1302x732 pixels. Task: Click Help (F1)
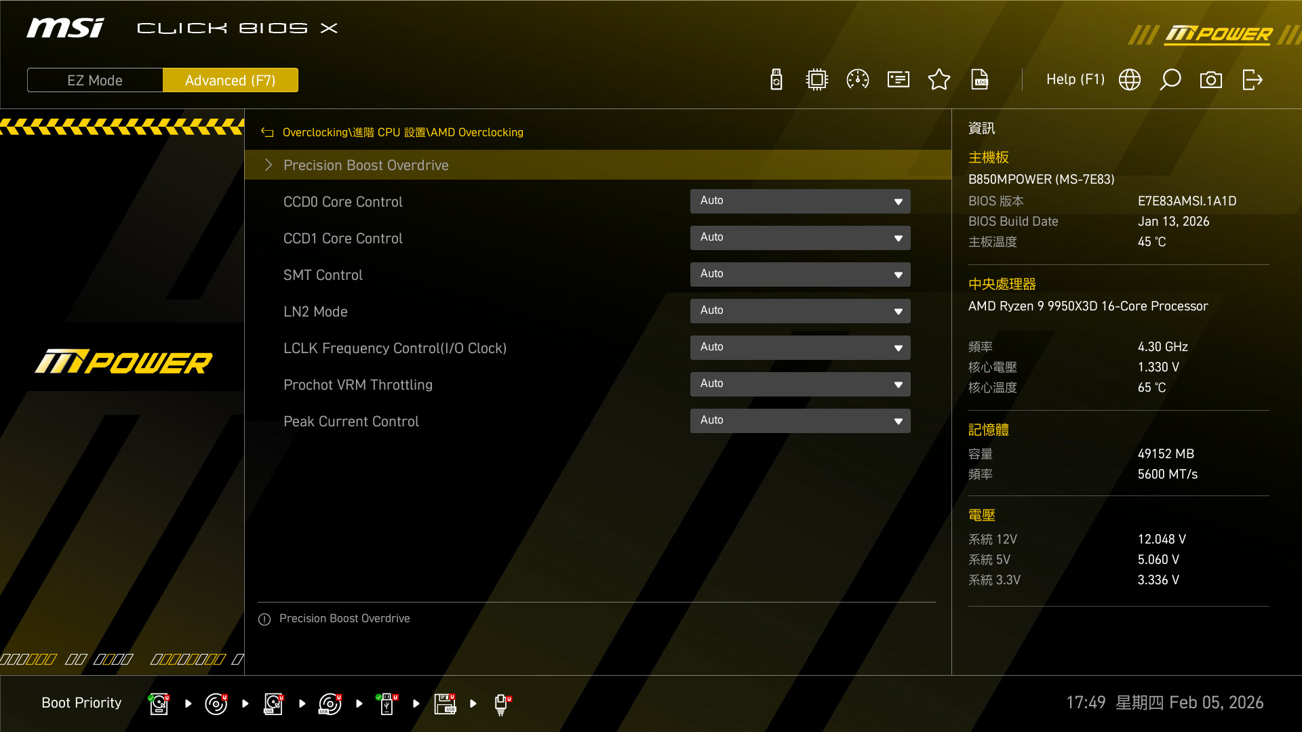1075,80
